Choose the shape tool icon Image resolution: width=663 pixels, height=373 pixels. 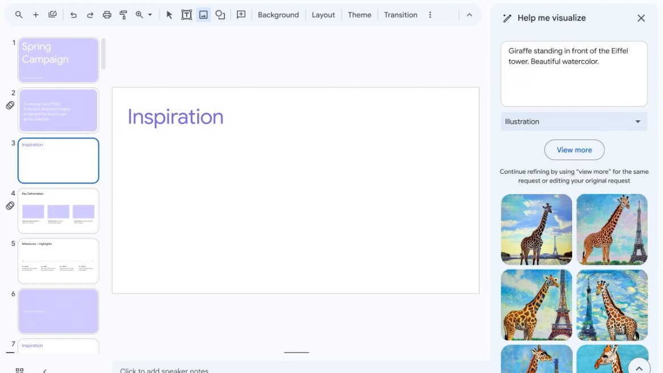click(220, 15)
